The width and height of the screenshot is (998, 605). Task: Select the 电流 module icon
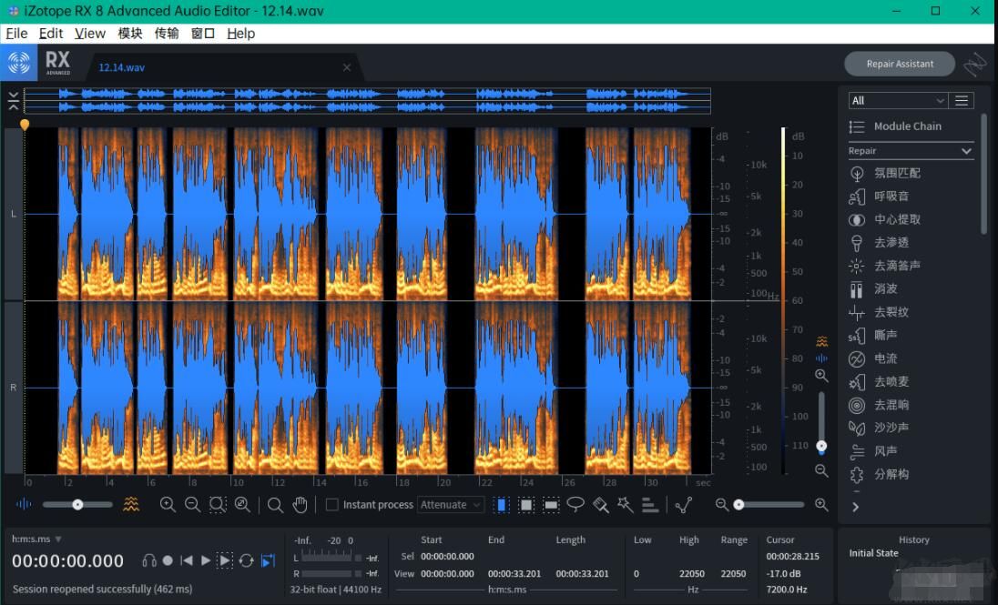pyautogui.click(x=856, y=358)
